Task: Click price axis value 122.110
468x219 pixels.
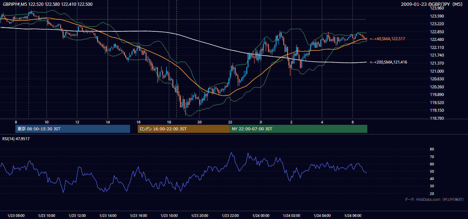Action: point(437,47)
